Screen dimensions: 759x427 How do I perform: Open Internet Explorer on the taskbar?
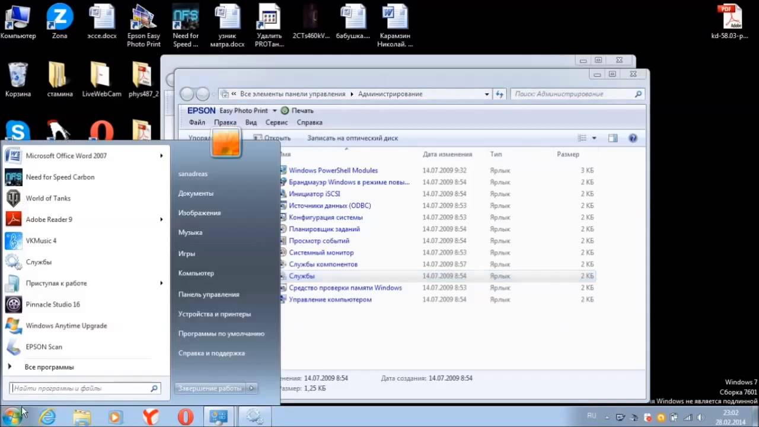(47, 417)
